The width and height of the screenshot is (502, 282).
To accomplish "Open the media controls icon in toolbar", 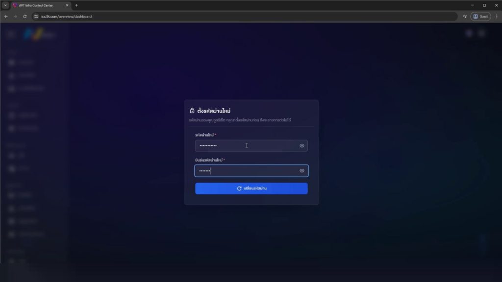I will [464, 16].
